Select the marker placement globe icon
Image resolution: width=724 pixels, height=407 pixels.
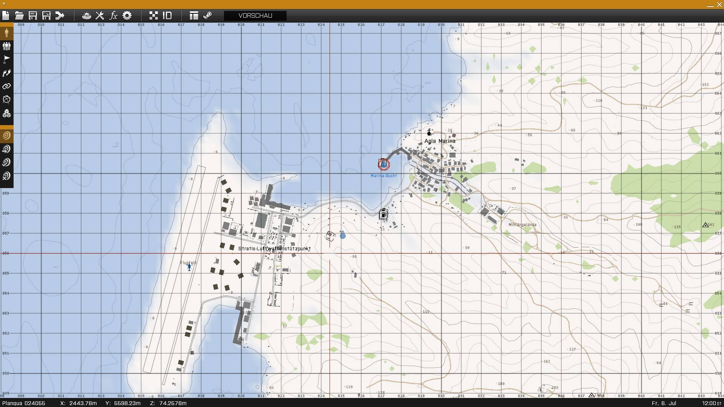[x=6, y=100]
